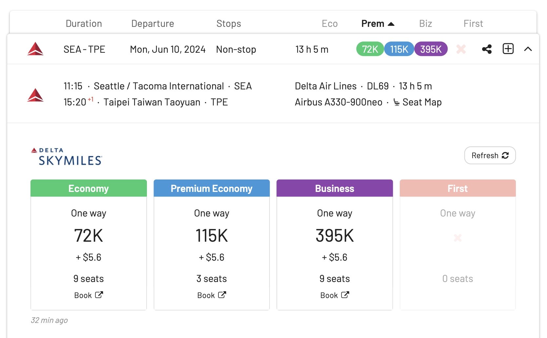
Task: Click the First card header
Action: (x=457, y=188)
